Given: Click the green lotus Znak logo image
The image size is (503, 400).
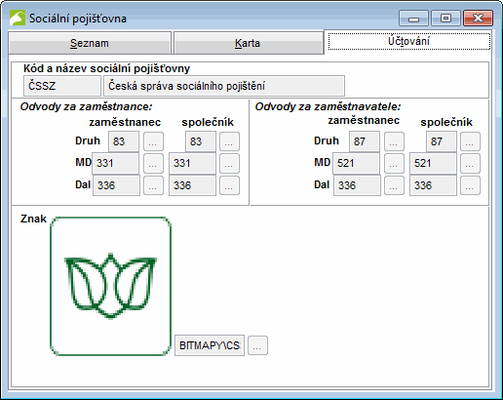Looking at the screenshot, I should pos(110,286).
